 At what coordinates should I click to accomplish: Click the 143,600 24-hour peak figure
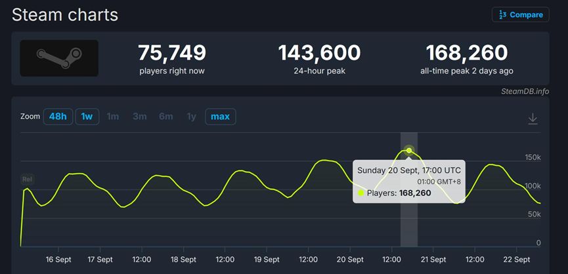click(x=320, y=53)
